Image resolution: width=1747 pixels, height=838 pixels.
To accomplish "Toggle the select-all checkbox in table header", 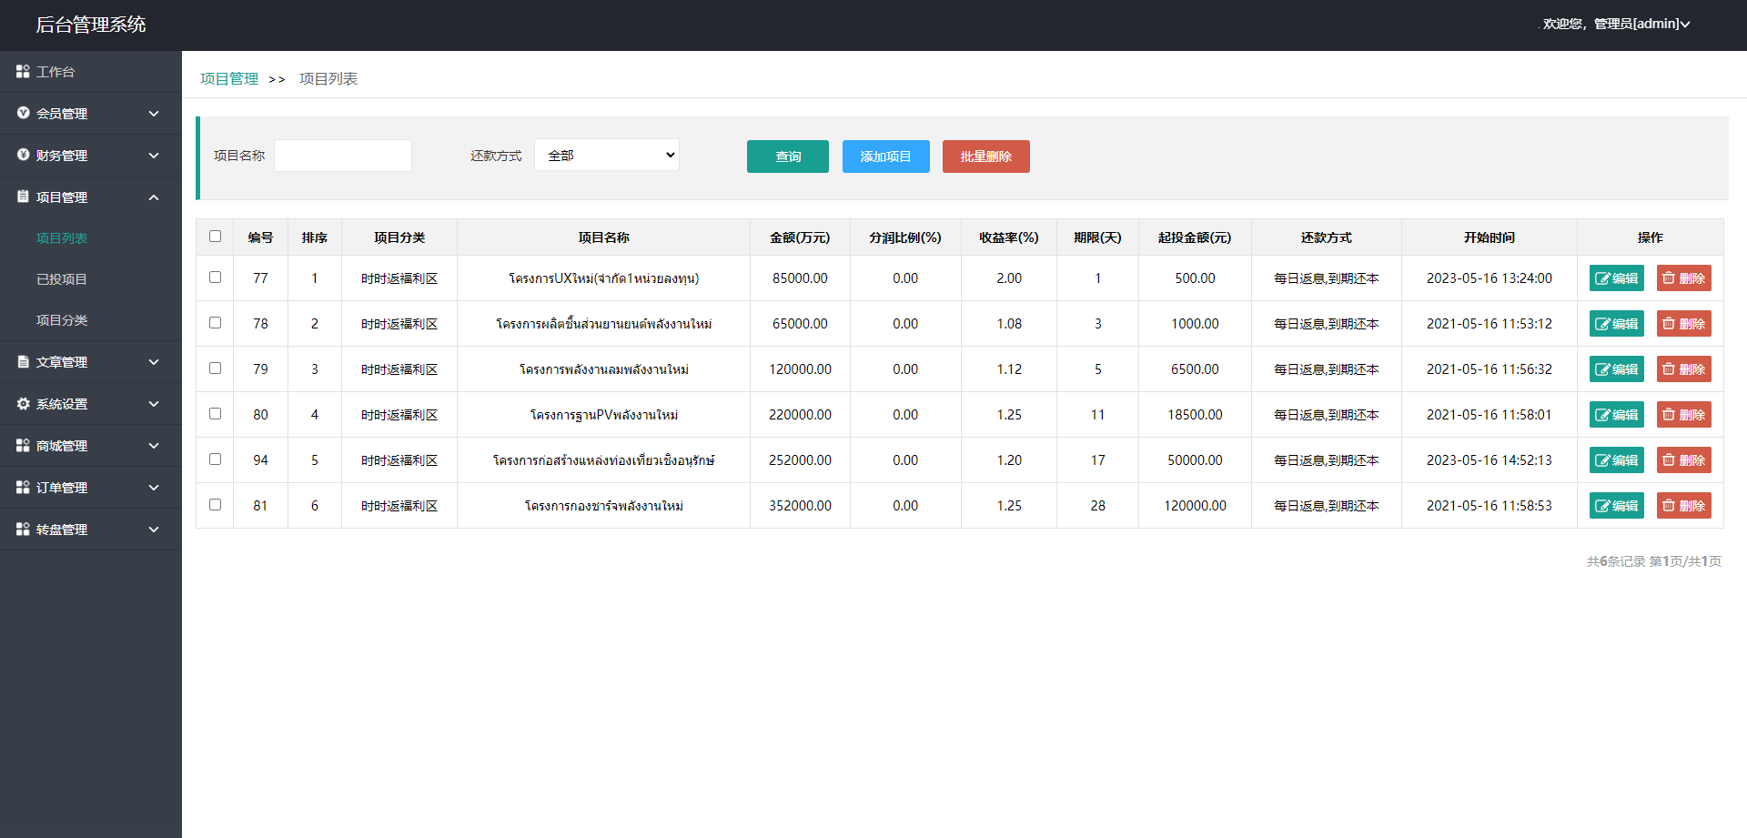I will [215, 237].
